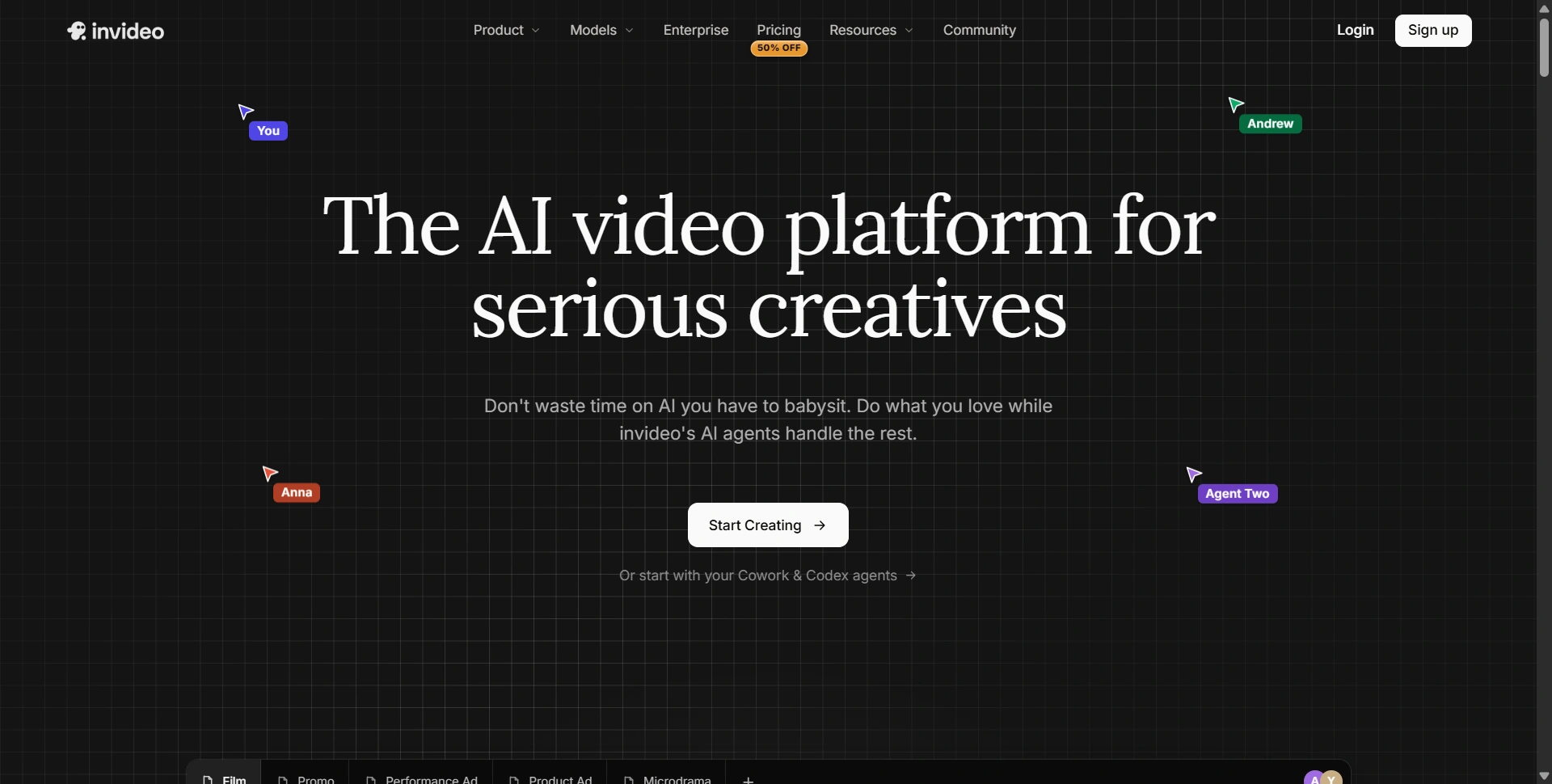Screen dimensions: 1552x784
Task: Expand the Models dropdown menu
Action: point(601,30)
